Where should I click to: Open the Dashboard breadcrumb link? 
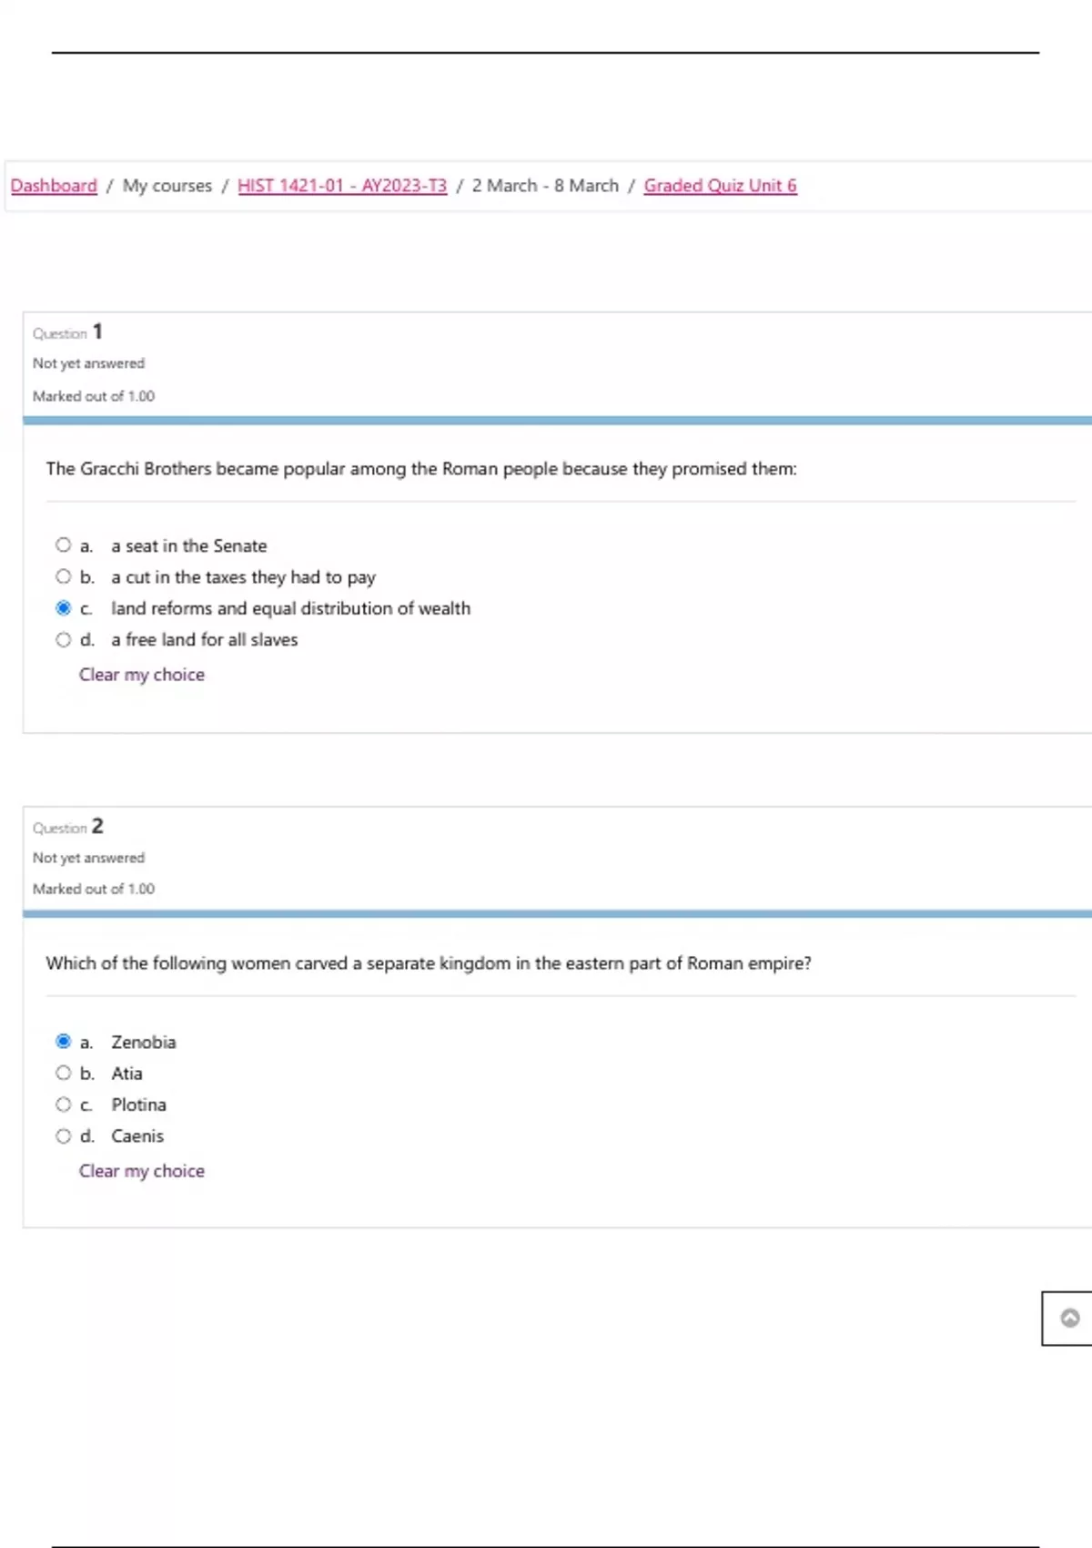tap(54, 186)
